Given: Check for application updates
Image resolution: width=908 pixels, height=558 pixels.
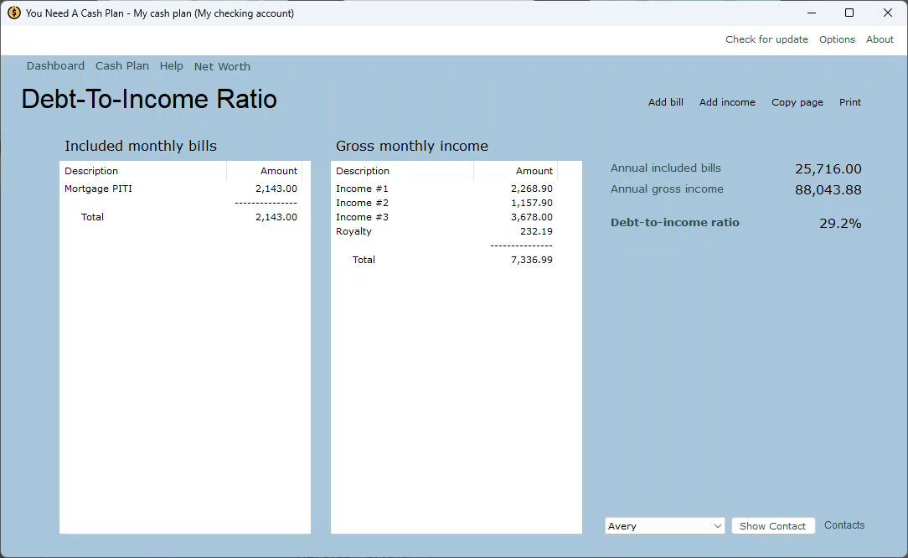Looking at the screenshot, I should [x=766, y=39].
